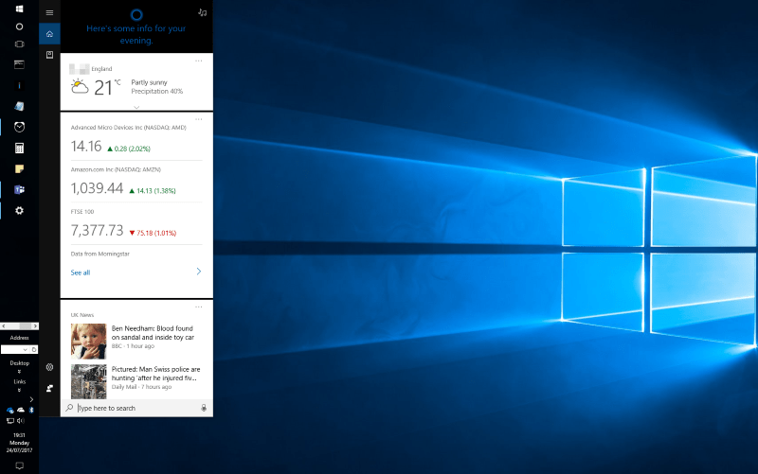This screenshot has width=758, height=474.
Task: Click the Bluetooth tray icon
Action: (x=31, y=410)
